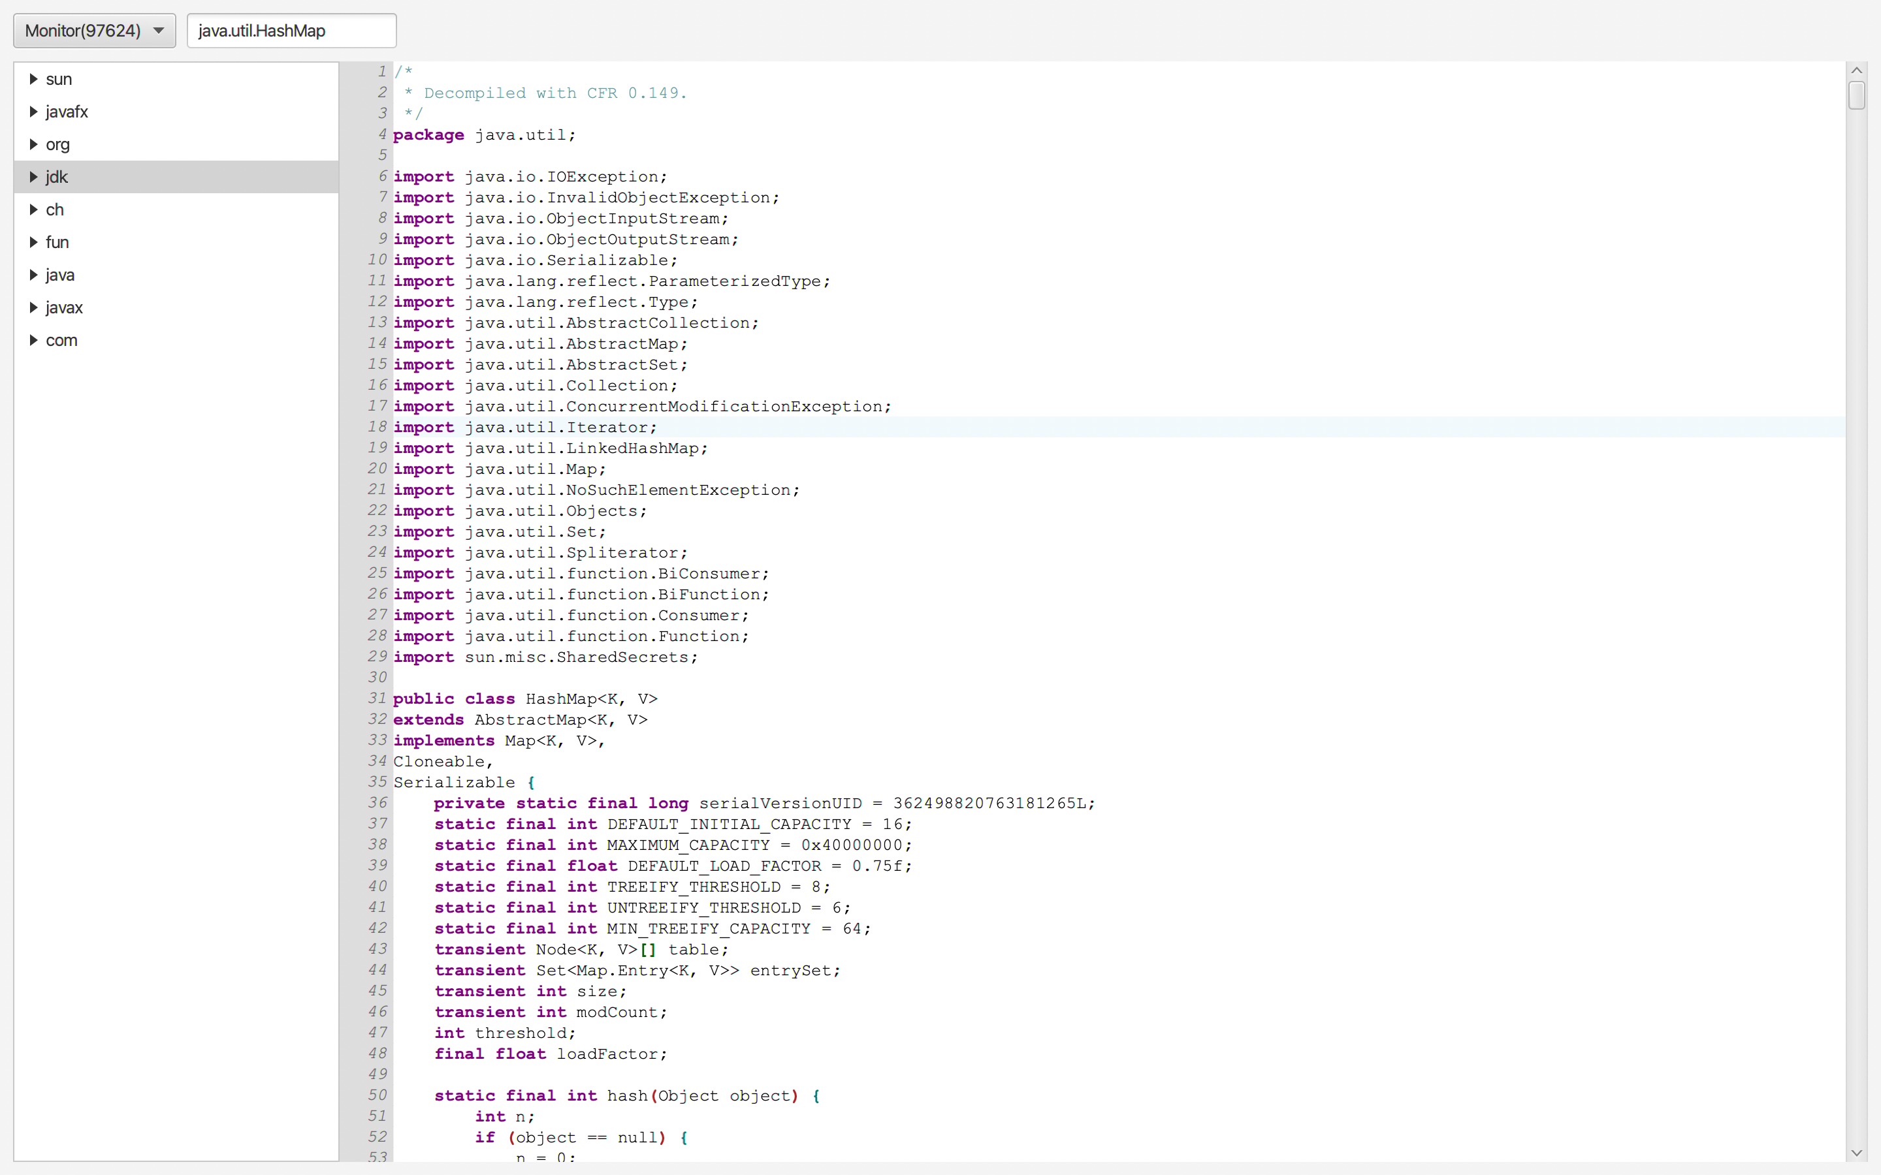Click line number 31 in gutter
Viewport: 1881px width, 1175px height.
click(x=378, y=698)
